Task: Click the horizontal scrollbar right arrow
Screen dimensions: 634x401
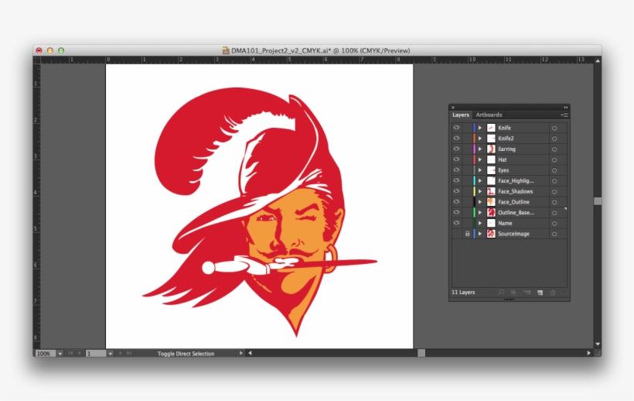Action: (x=588, y=353)
